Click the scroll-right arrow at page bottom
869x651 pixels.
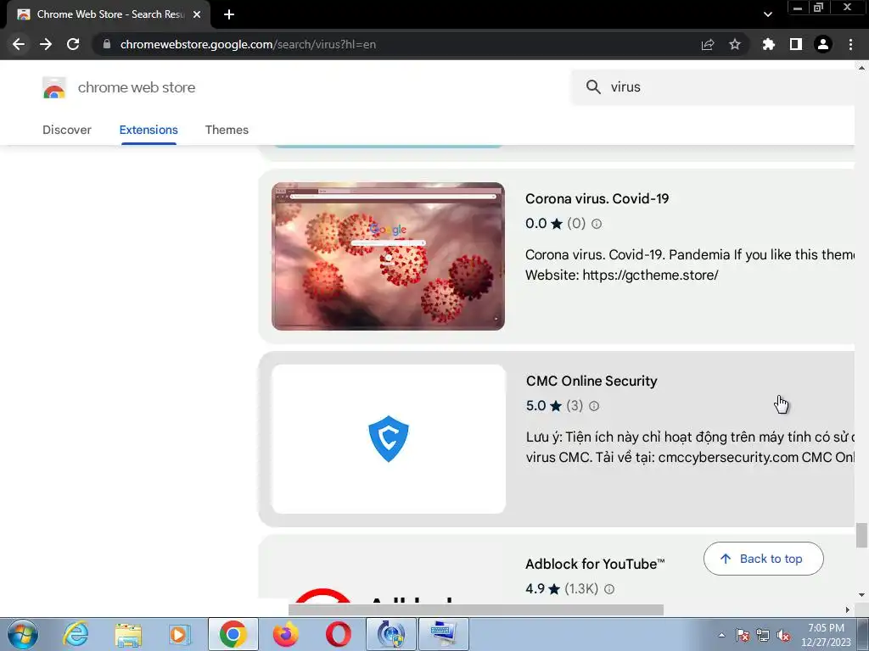coord(847,609)
